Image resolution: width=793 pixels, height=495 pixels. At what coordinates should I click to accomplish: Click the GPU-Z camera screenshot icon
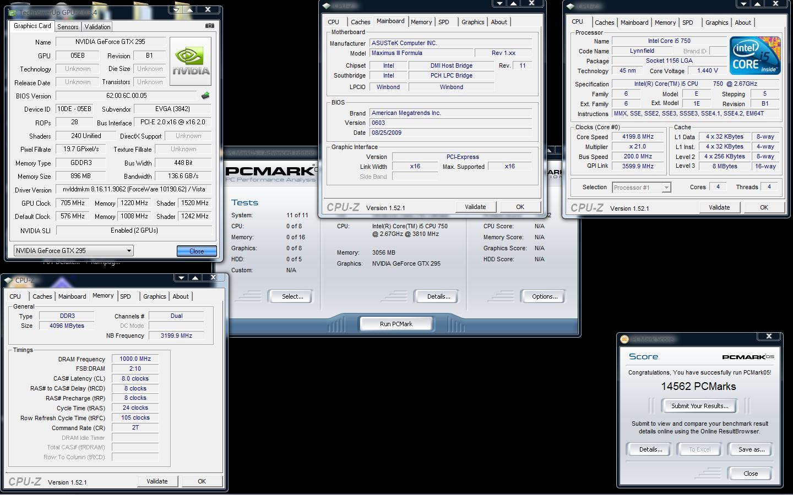click(x=209, y=26)
